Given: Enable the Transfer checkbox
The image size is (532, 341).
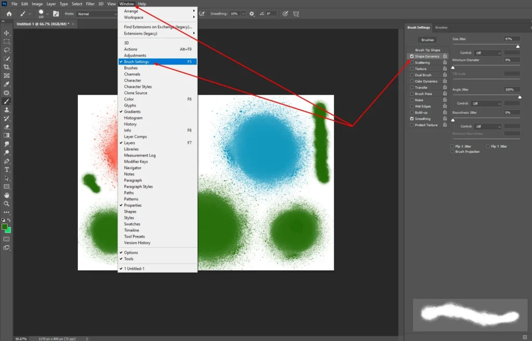Looking at the screenshot, I should (x=412, y=87).
